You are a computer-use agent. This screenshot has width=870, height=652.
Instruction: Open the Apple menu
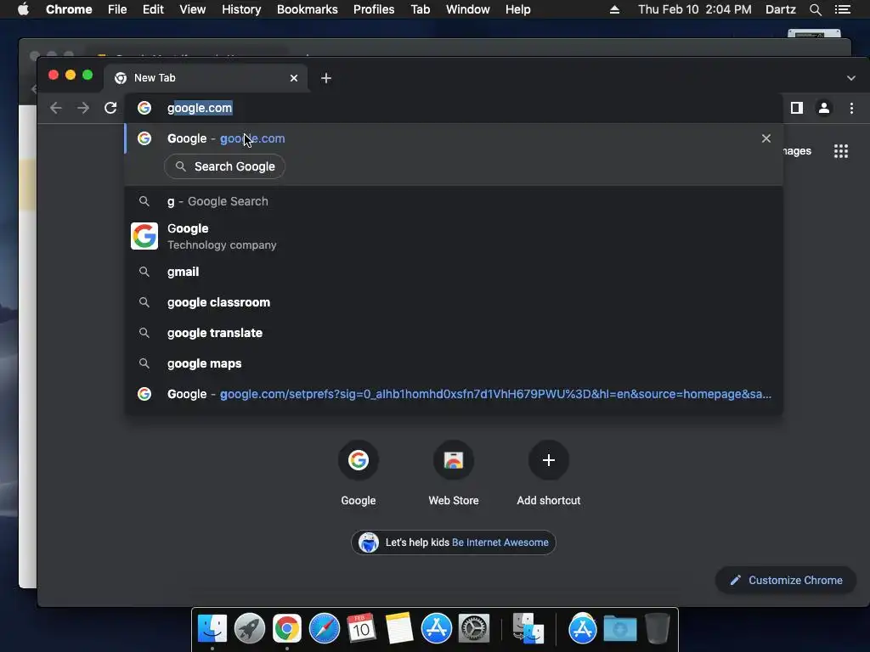pyautogui.click(x=23, y=9)
